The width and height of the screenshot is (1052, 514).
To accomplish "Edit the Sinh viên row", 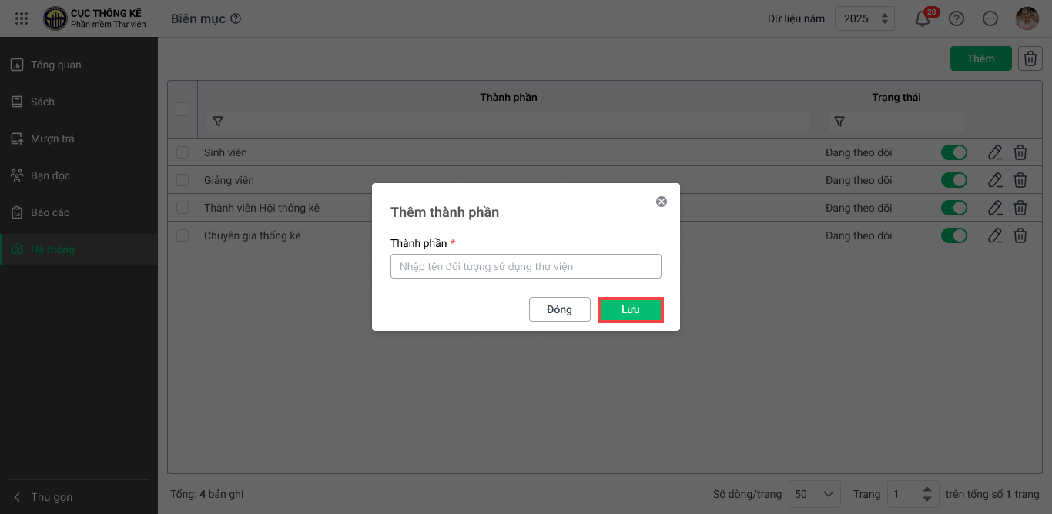I will click(x=995, y=152).
